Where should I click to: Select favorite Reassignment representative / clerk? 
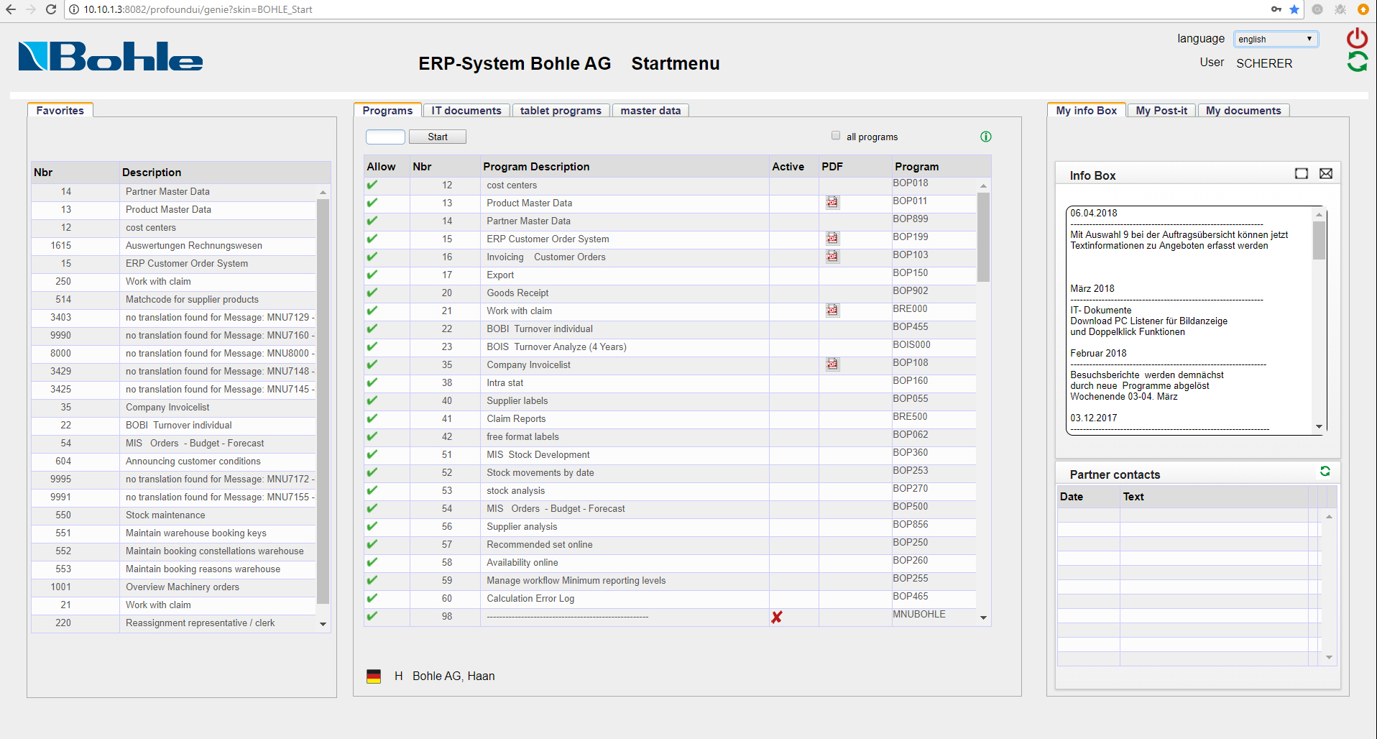(174, 623)
